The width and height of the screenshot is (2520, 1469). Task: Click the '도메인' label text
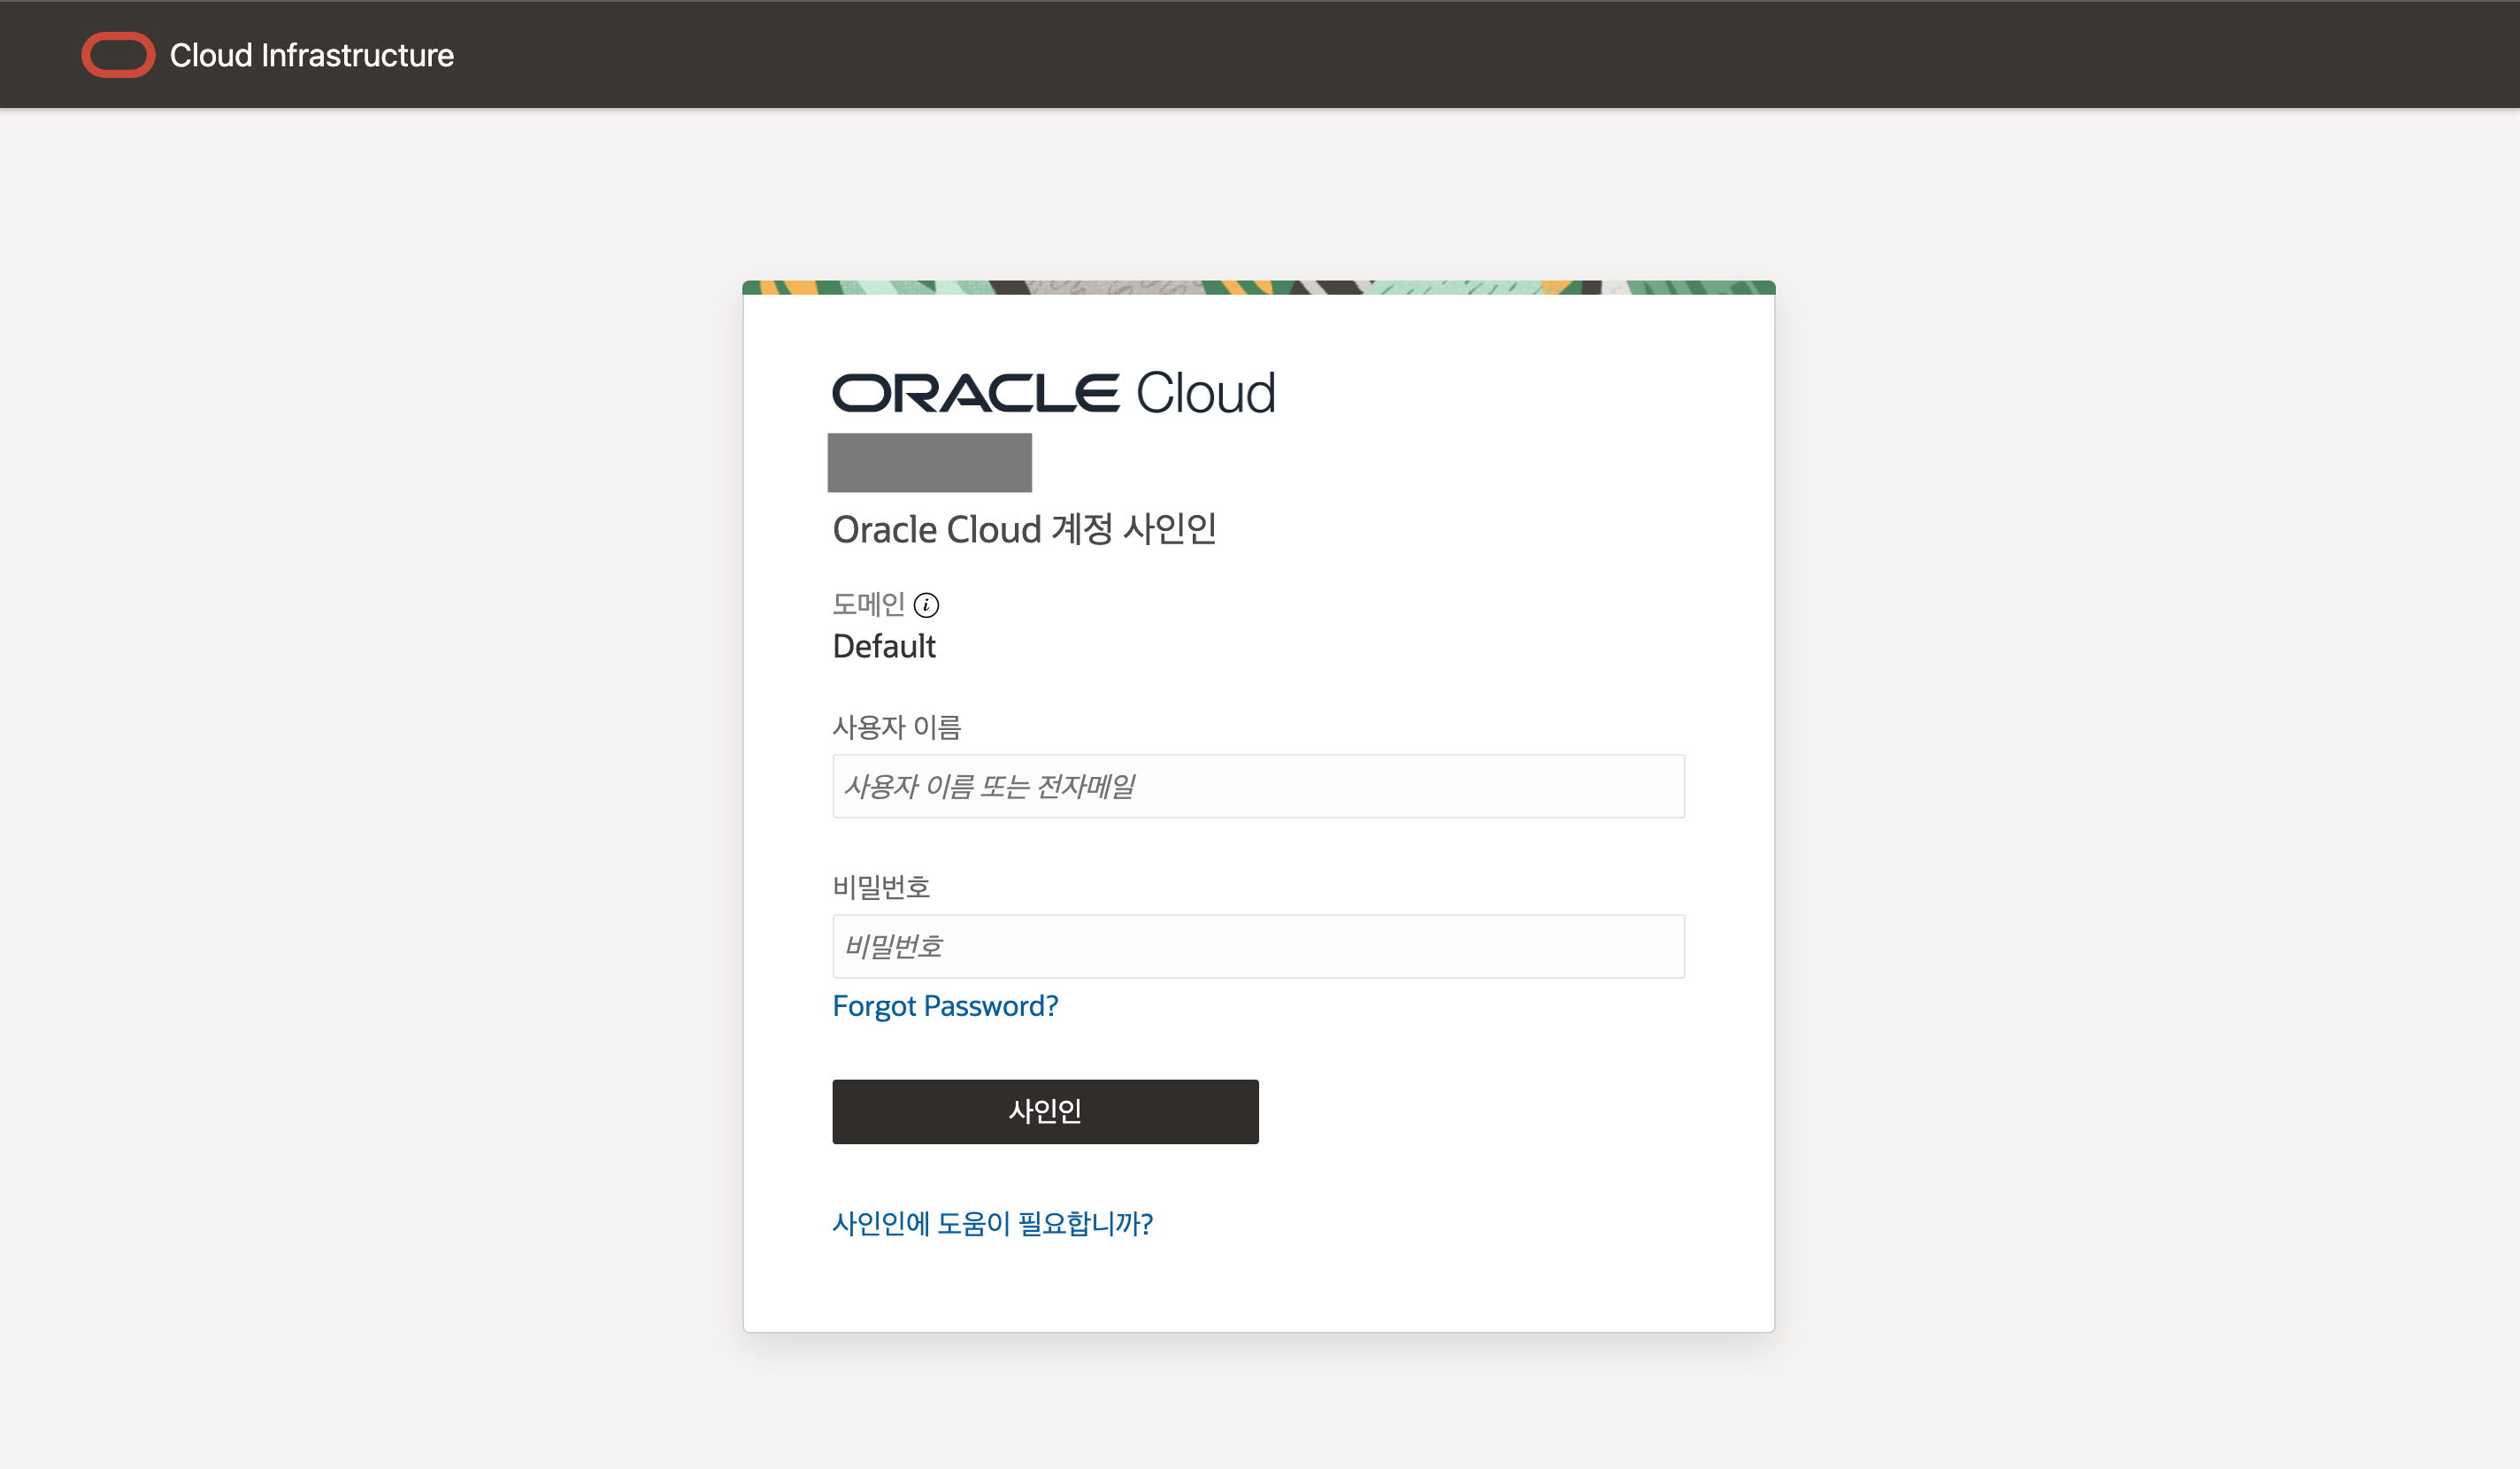[x=868, y=604]
